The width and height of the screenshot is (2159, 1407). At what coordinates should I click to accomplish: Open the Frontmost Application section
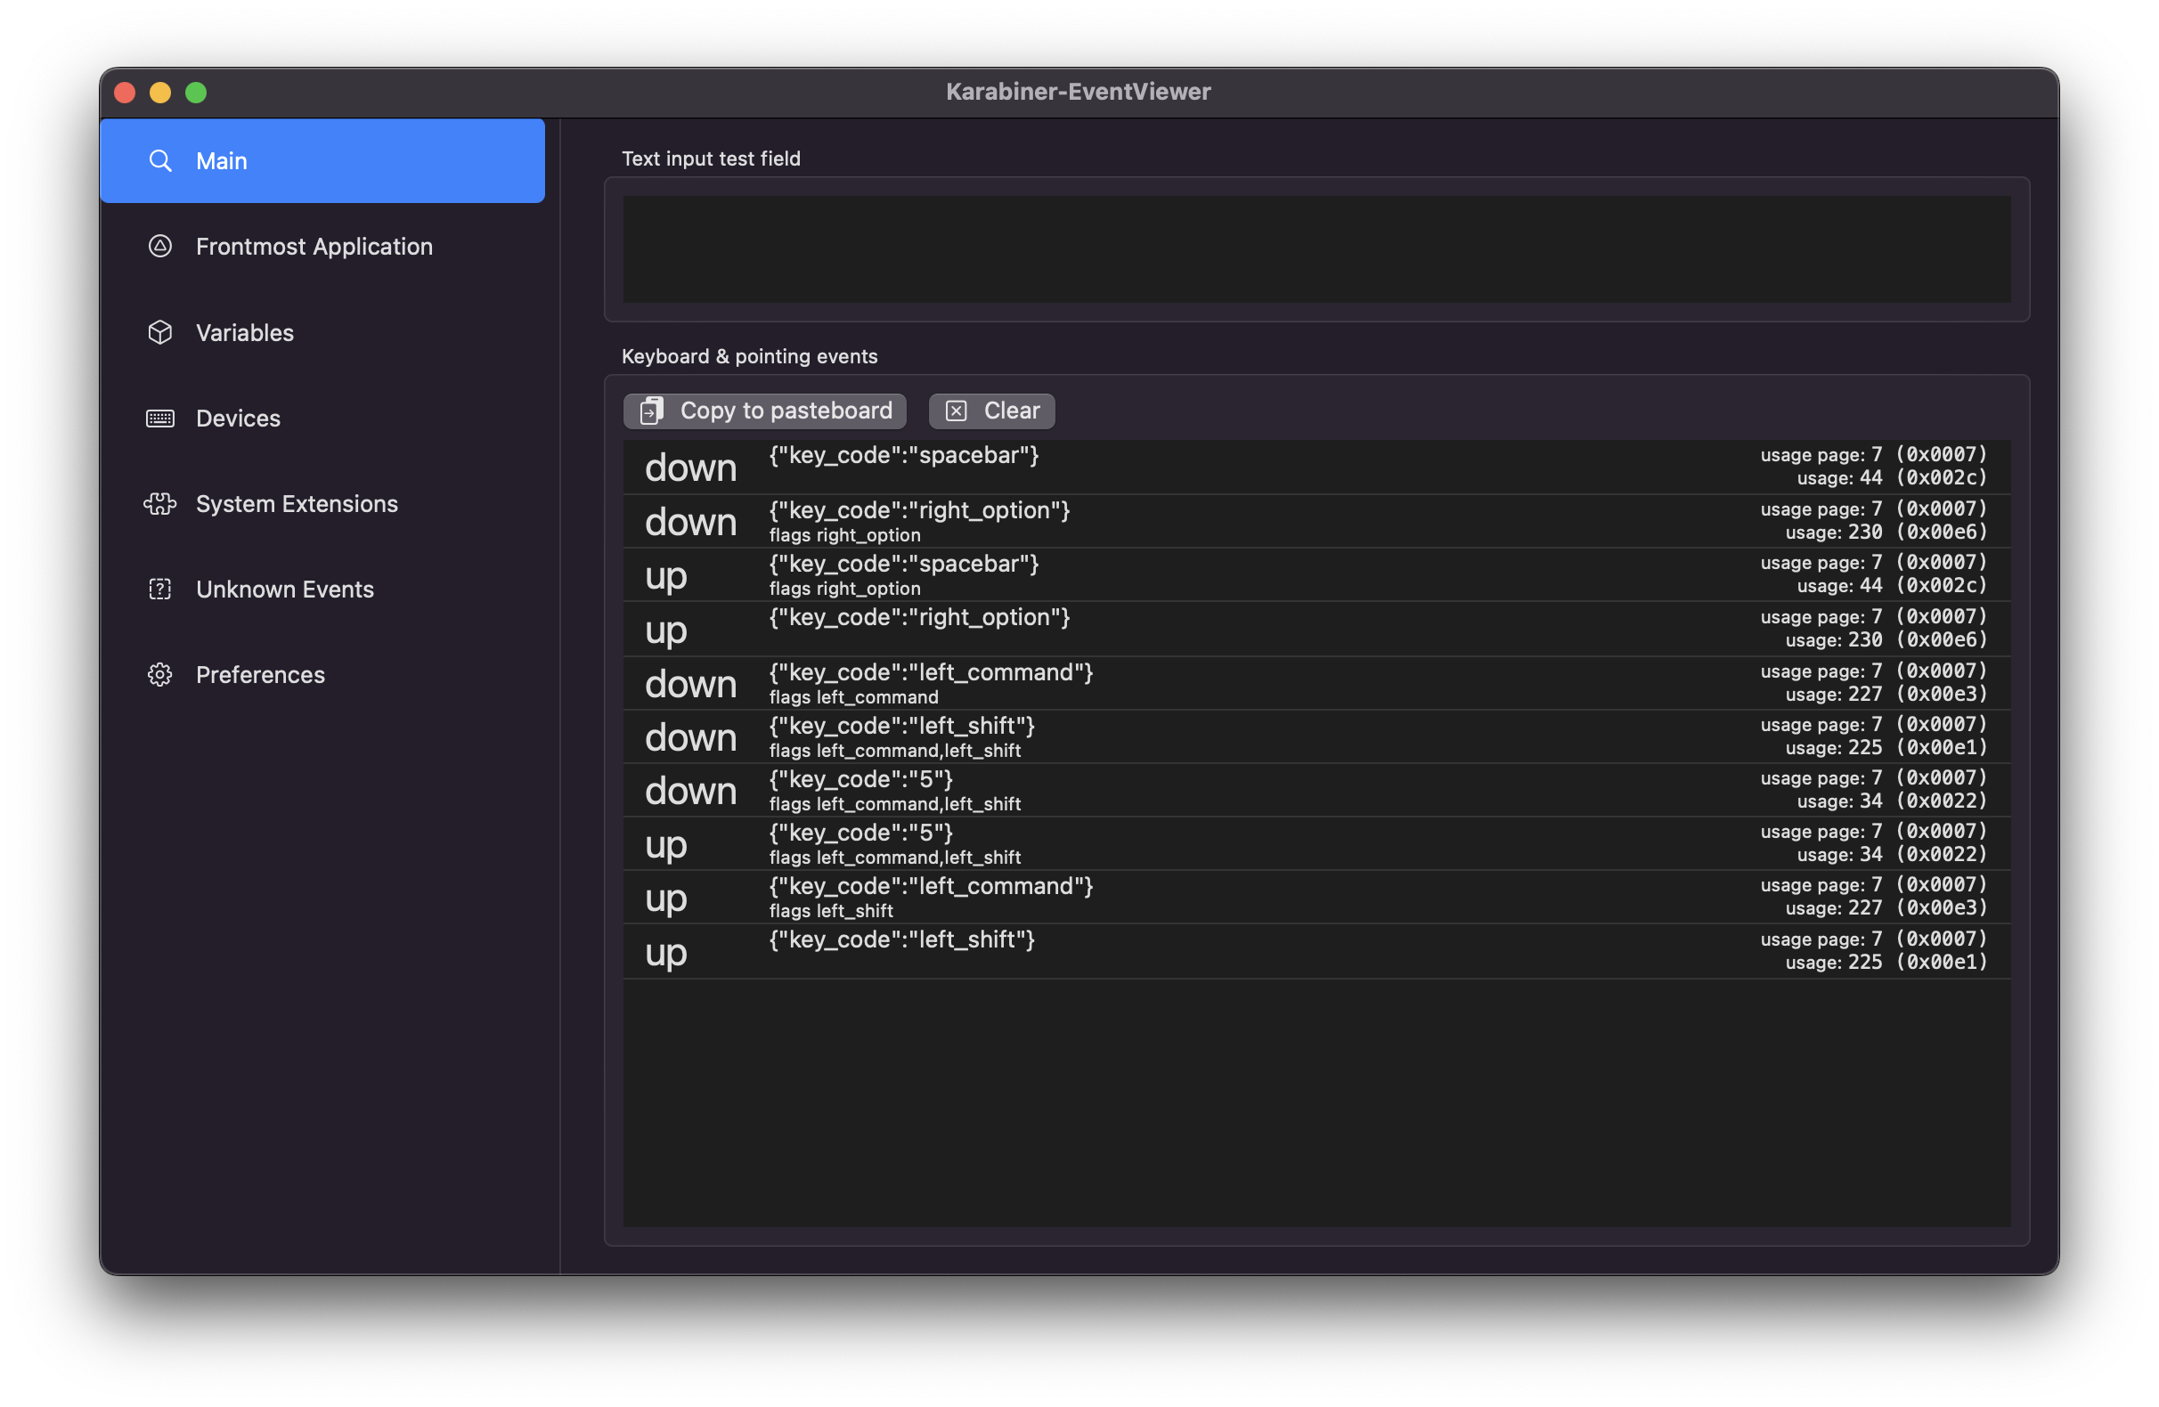314,246
